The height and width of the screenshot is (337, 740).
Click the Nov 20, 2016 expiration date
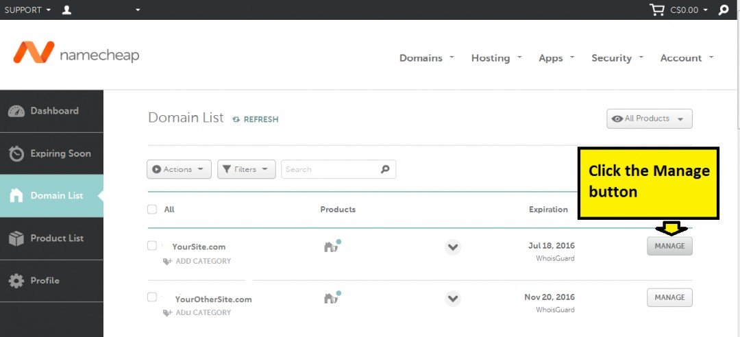point(550,297)
